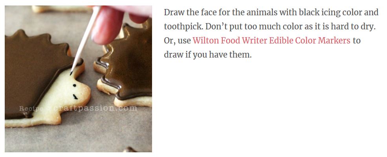Click the text "draw if you have them."
This screenshot has height=157, width=387.
[207, 55]
